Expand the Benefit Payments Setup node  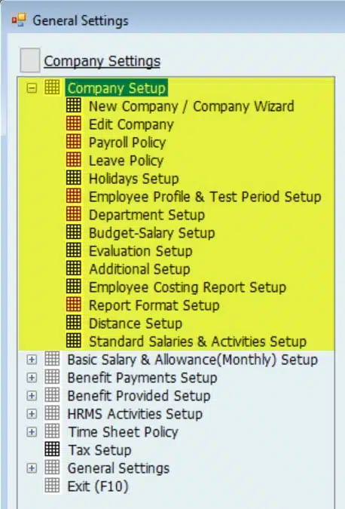(x=32, y=378)
